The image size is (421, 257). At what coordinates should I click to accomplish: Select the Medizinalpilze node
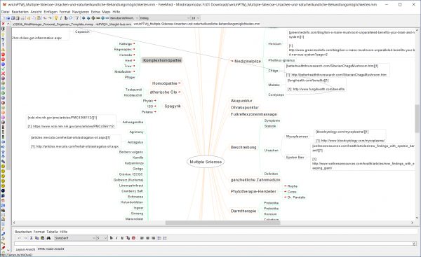tap(248, 61)
